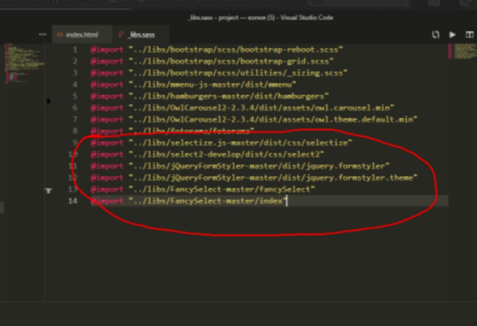Click line number 7 in the gutter

[75, 119]
